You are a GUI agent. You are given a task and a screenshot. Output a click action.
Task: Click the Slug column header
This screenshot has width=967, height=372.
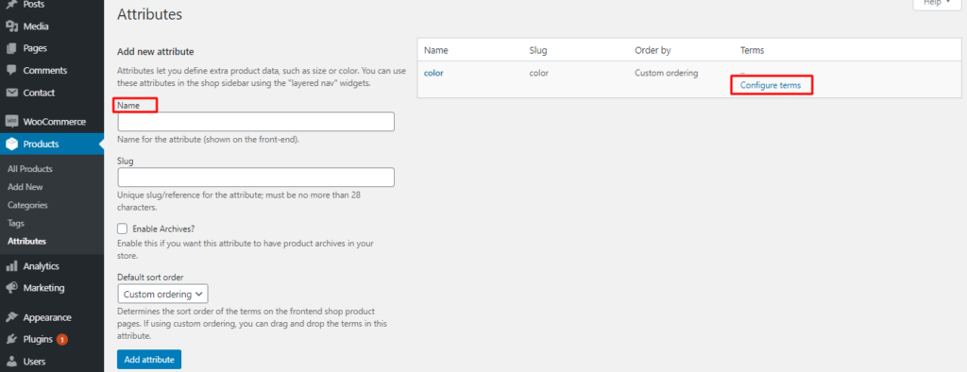coord(537,50)
